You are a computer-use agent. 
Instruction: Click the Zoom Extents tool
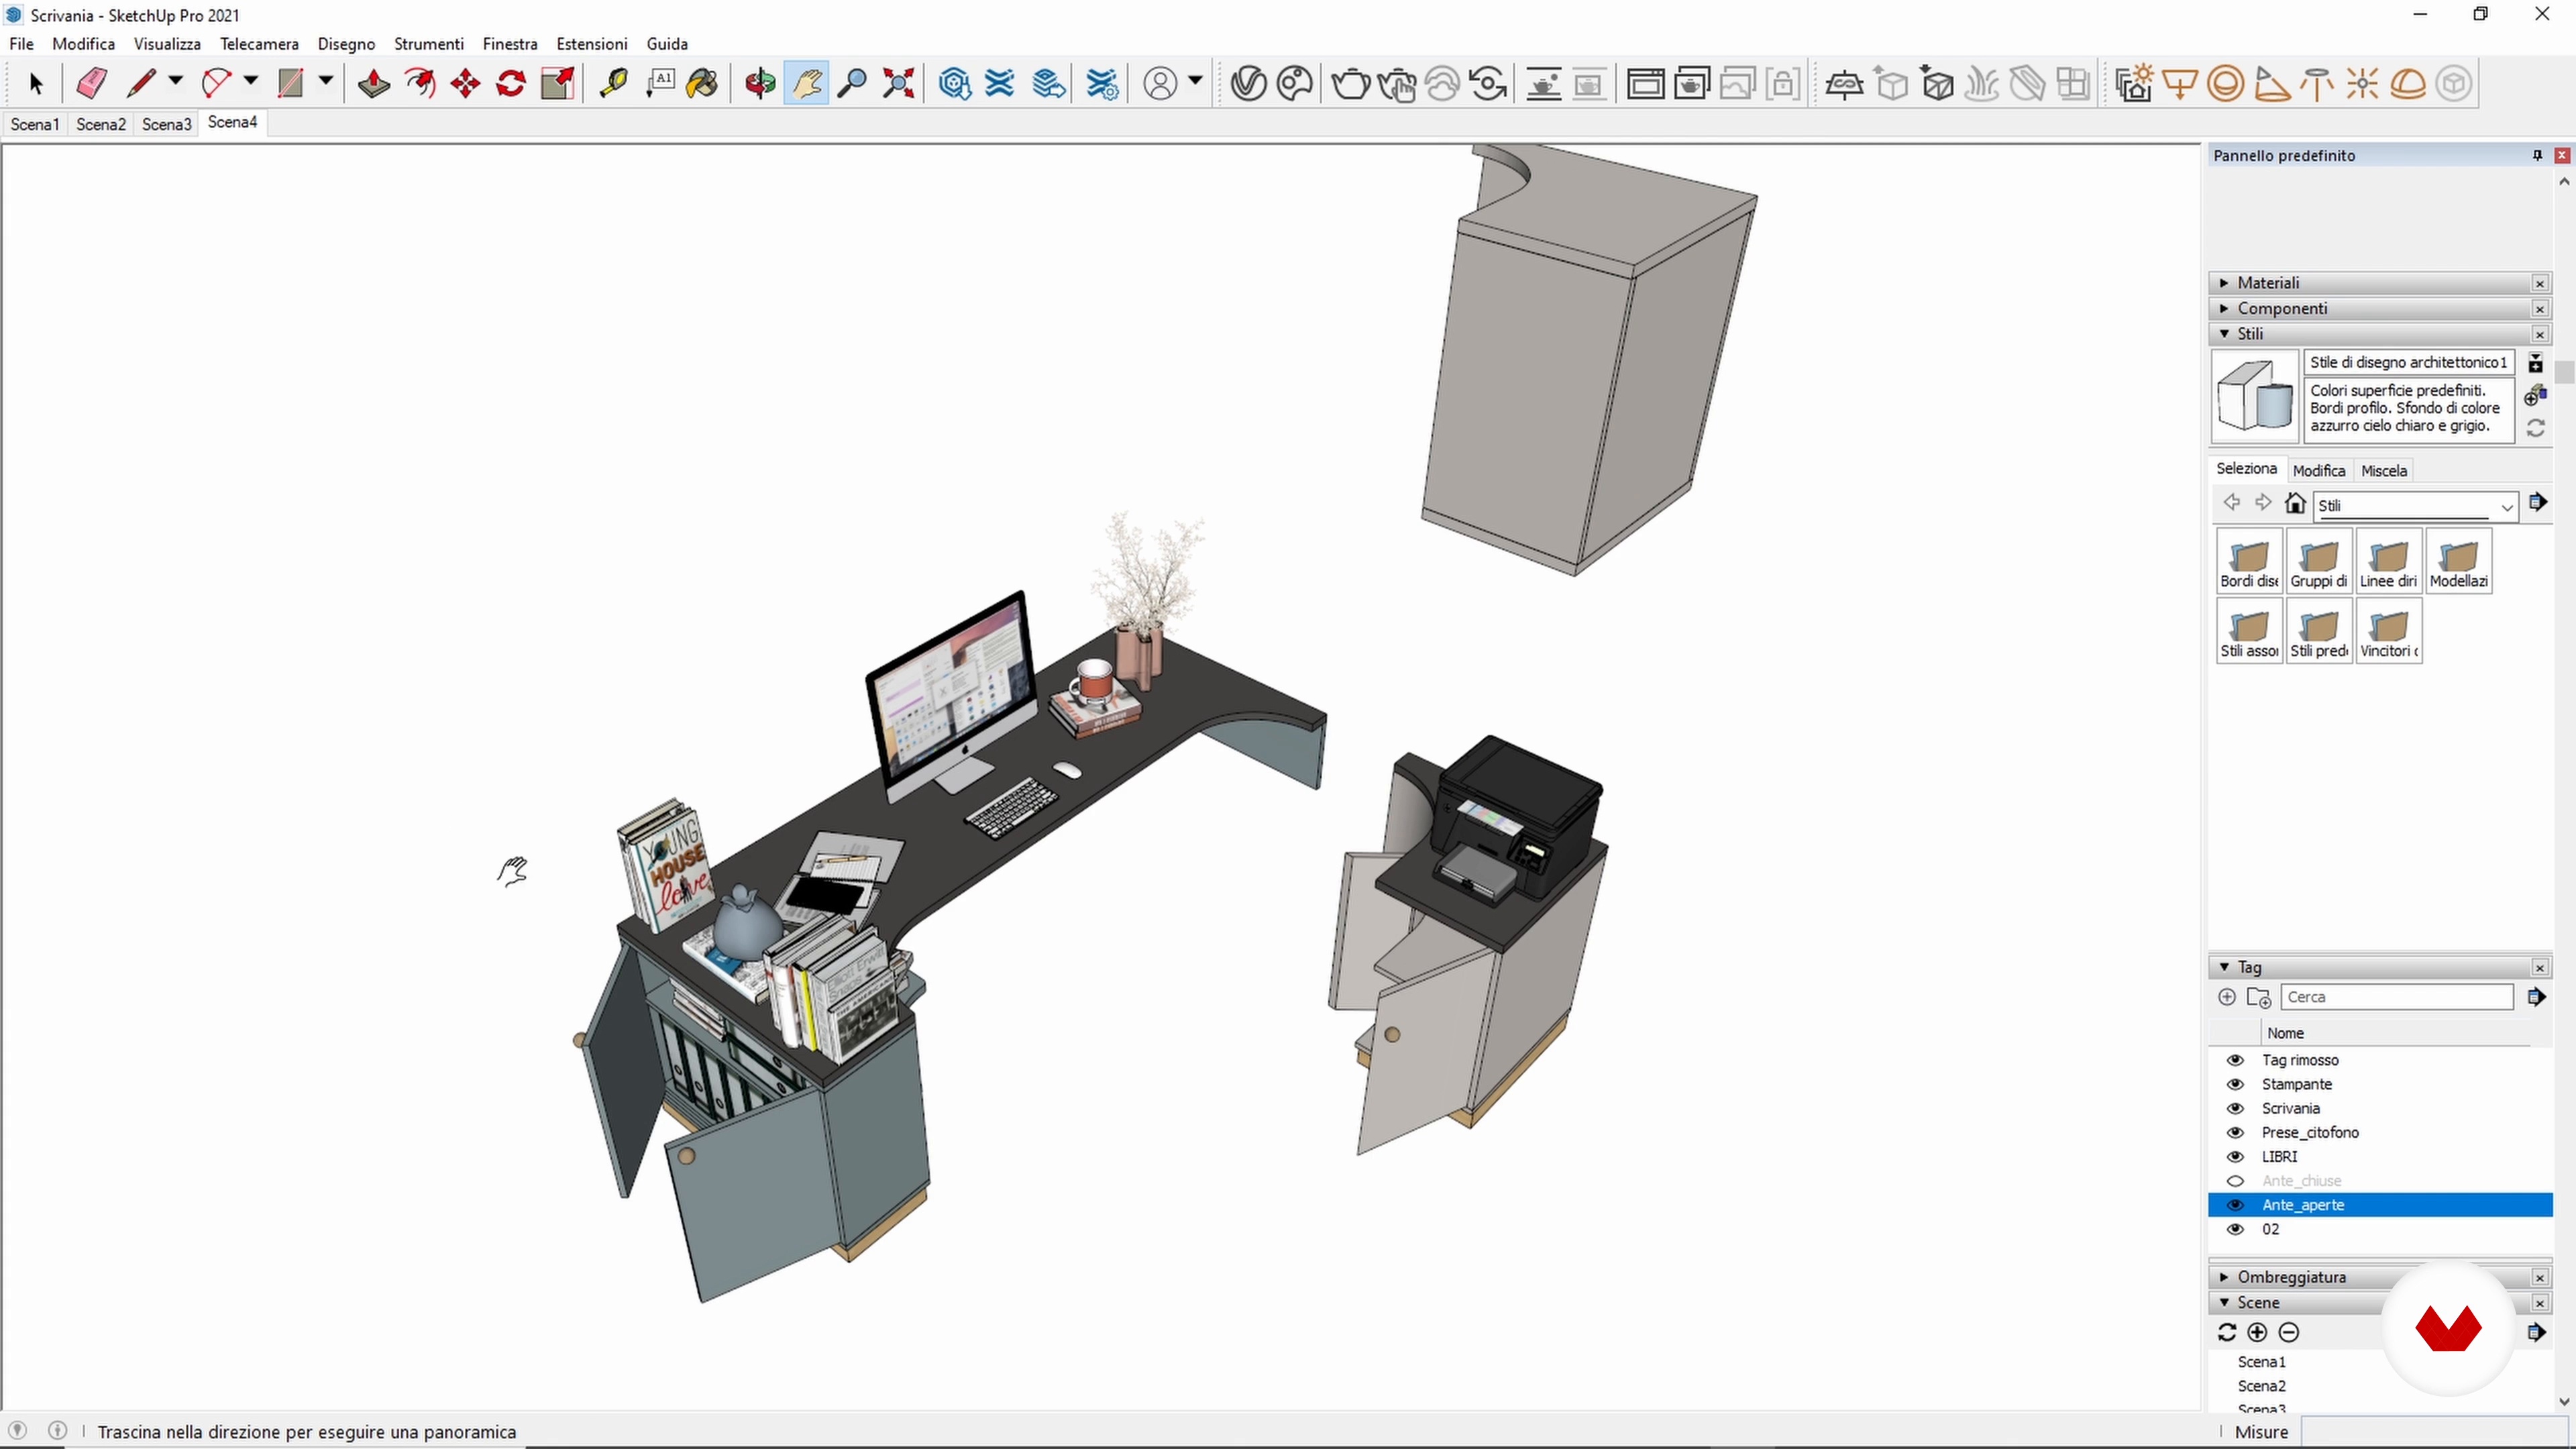899,84
